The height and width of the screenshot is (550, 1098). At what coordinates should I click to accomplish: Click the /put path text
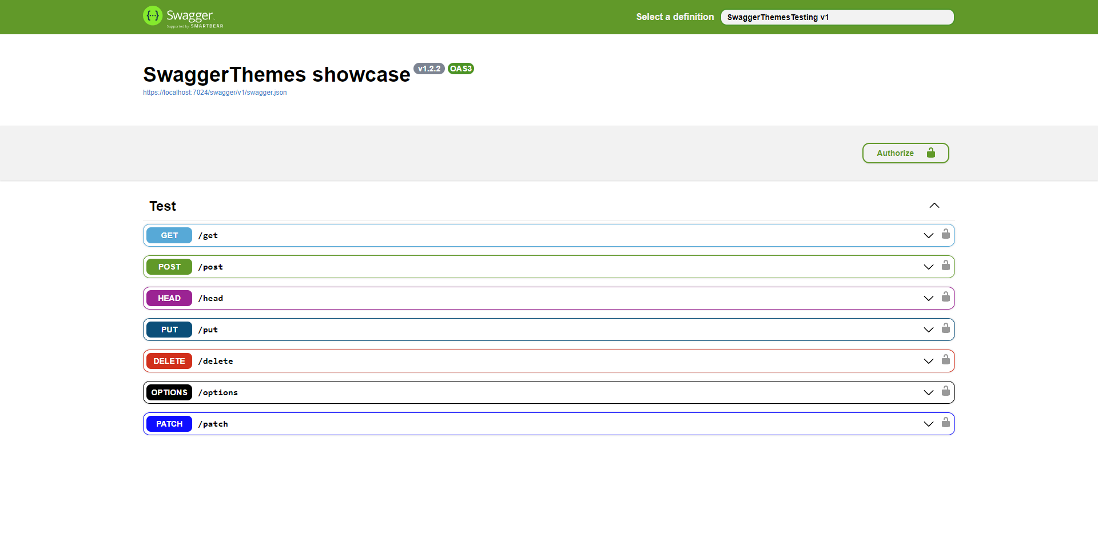[x=208, y=330]
